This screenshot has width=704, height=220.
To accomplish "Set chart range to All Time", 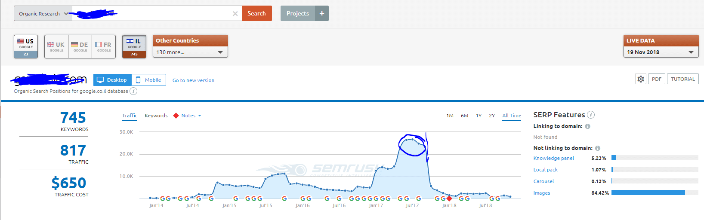I will pyautogui.click(x=512, y=116).
